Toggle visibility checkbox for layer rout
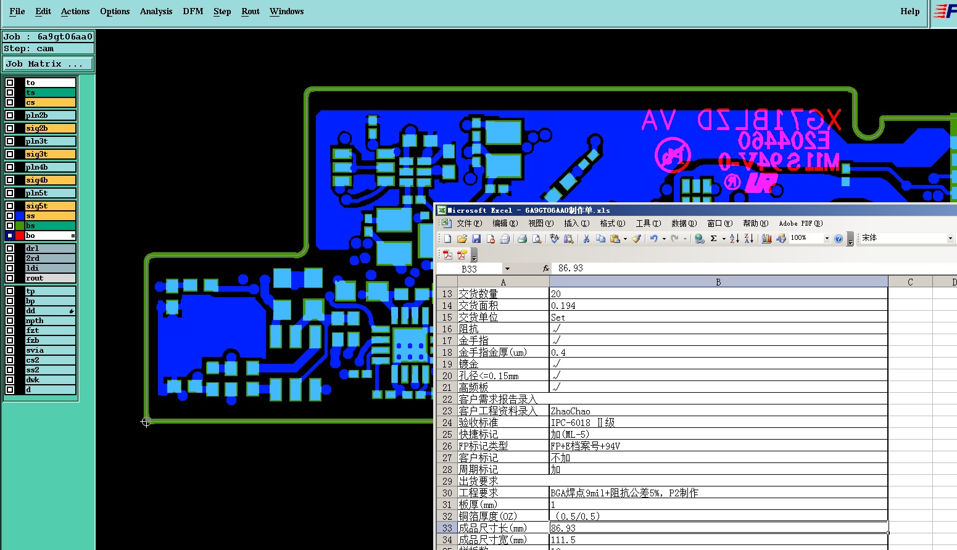 point(10,278)
